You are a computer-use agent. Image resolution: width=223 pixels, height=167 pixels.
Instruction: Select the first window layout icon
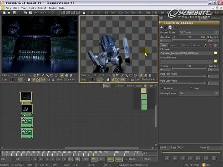click(63, 13)
